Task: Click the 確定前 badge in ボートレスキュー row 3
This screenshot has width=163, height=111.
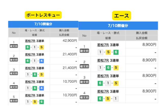Action: (x=13, y=73)
